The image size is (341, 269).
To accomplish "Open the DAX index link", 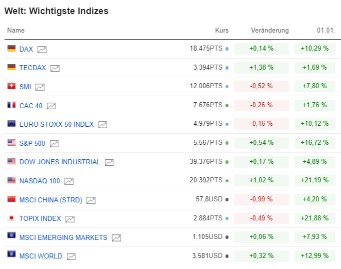I will [26, 49].
